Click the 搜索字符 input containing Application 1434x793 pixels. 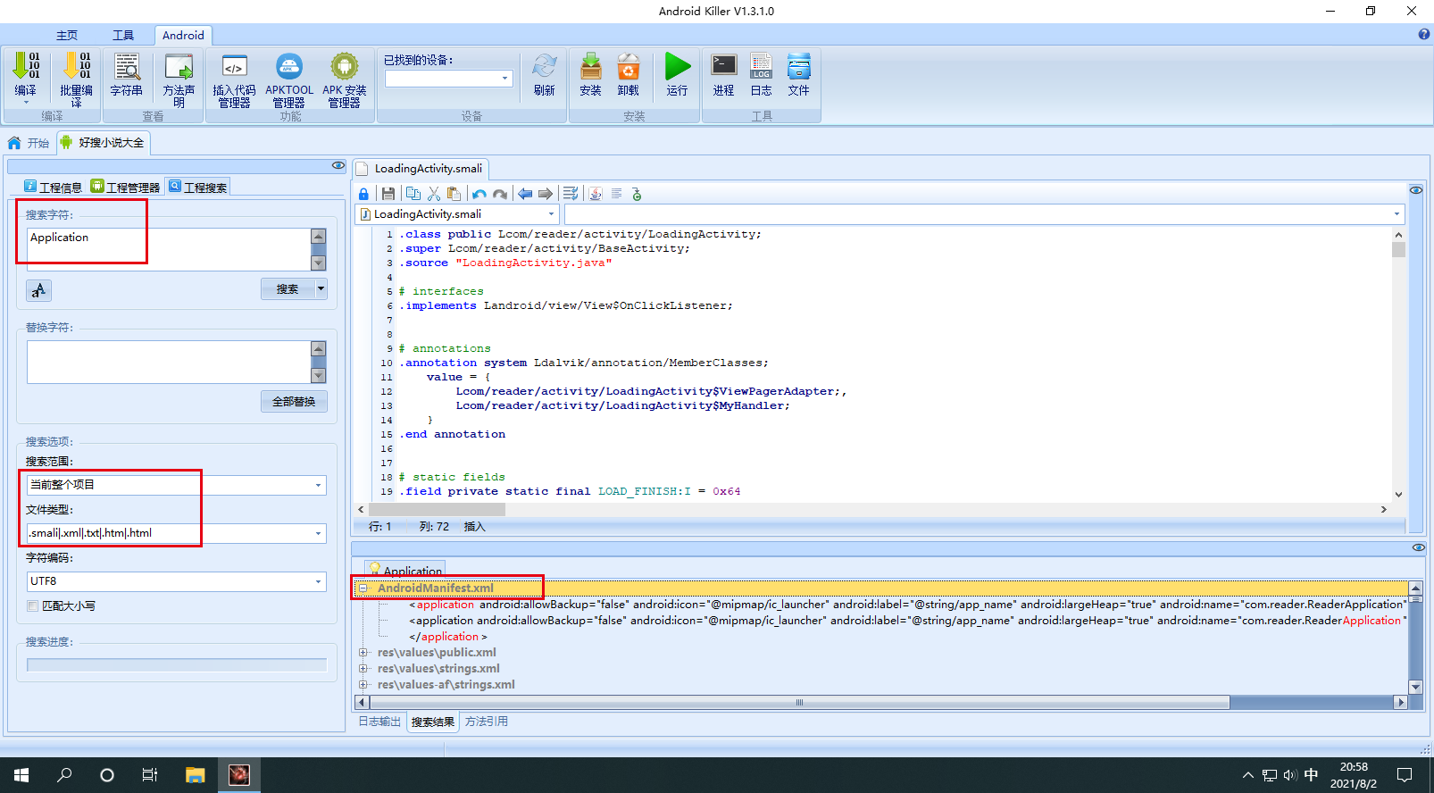(169, 249)
